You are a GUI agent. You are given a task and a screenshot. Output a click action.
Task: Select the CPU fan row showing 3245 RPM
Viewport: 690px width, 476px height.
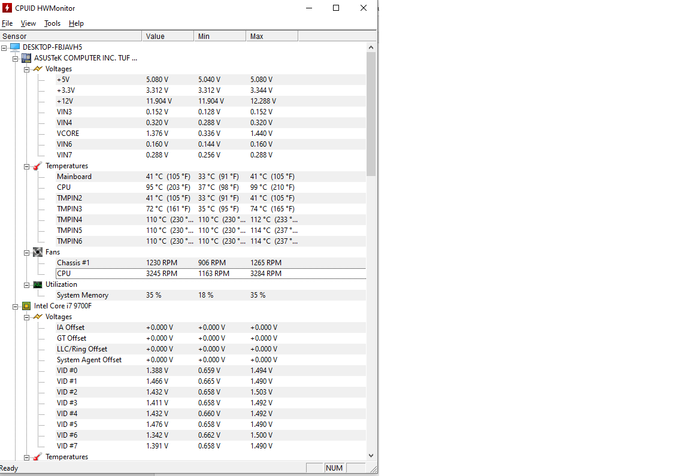210,274
